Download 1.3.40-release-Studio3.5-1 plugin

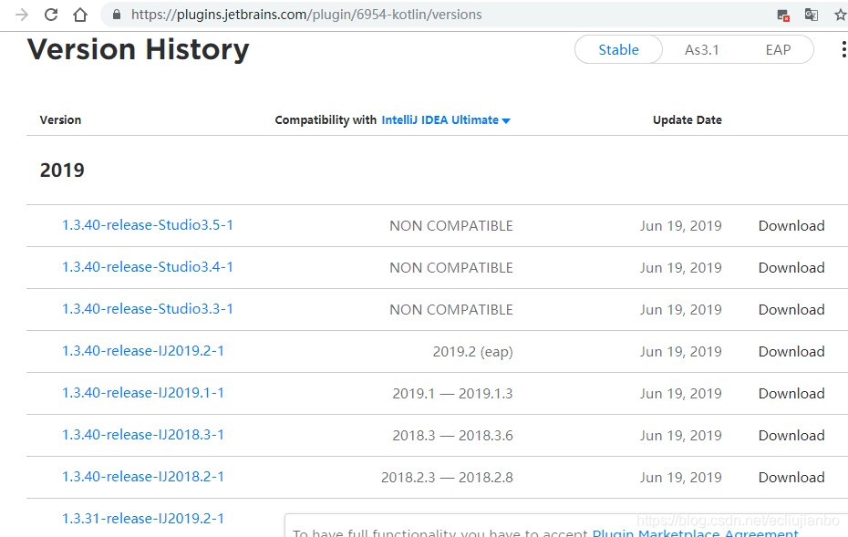point(791,226)
